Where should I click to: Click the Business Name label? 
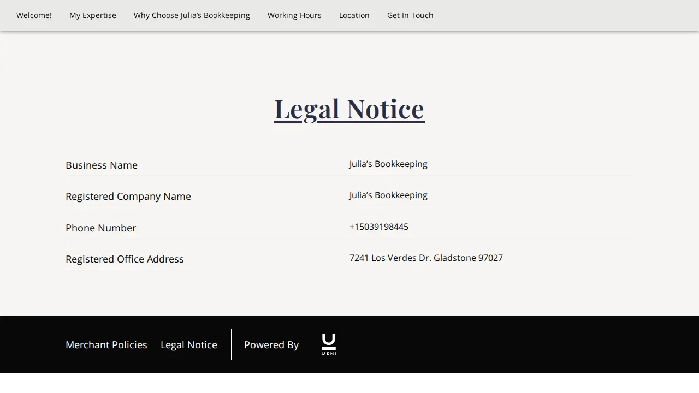click(x=102, y=165)
